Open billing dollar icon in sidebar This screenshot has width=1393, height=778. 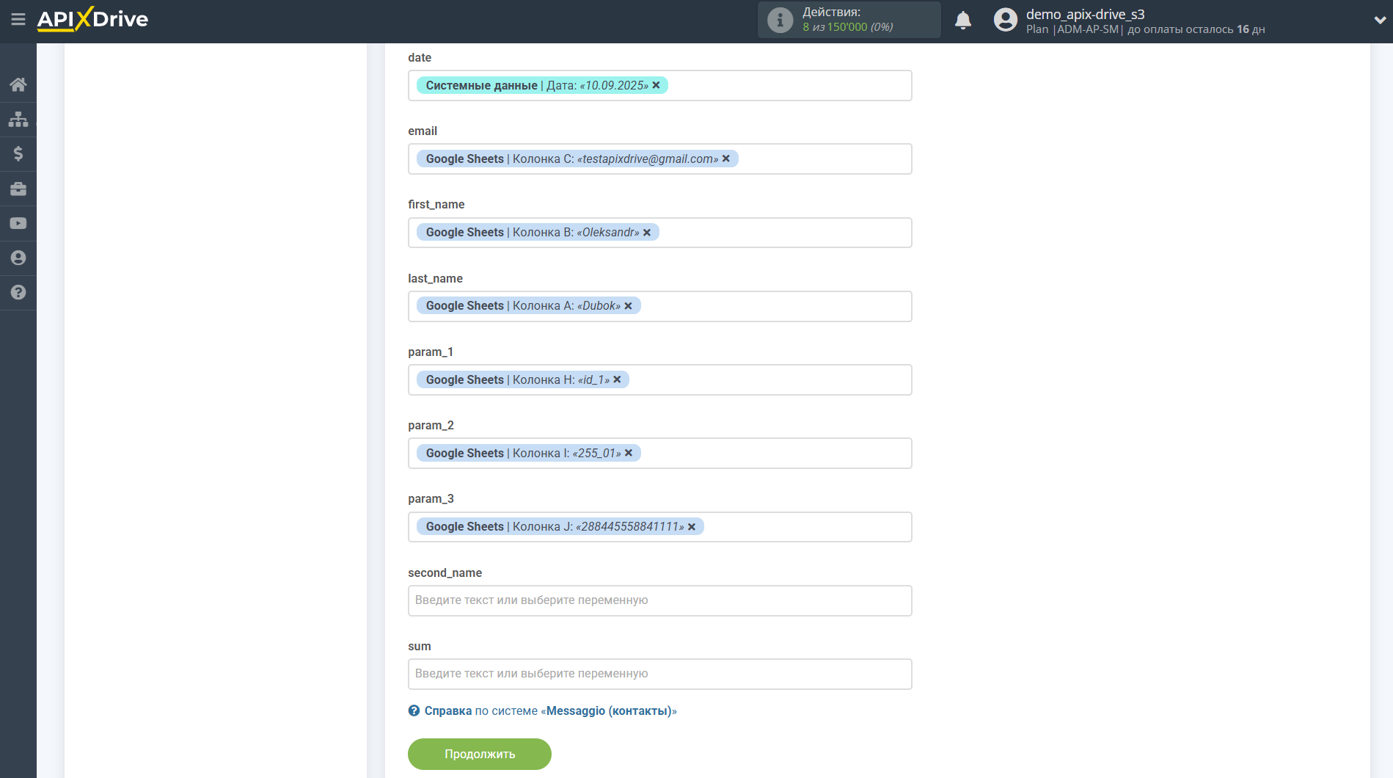[x=18, y=153]
